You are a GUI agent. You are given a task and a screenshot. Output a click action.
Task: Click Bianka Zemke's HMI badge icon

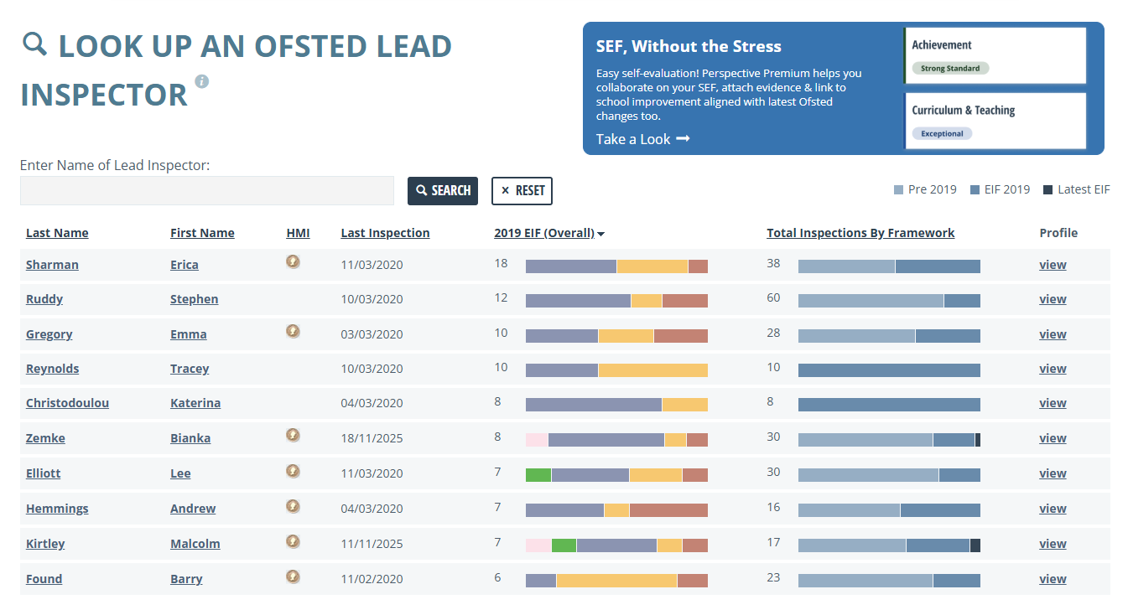(293, 435)
